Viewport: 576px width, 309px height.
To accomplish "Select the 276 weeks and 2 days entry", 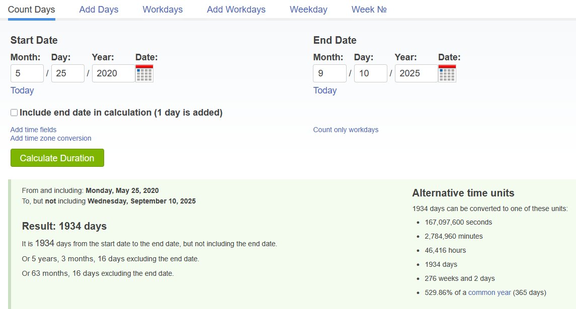I will tap(460, 278).
